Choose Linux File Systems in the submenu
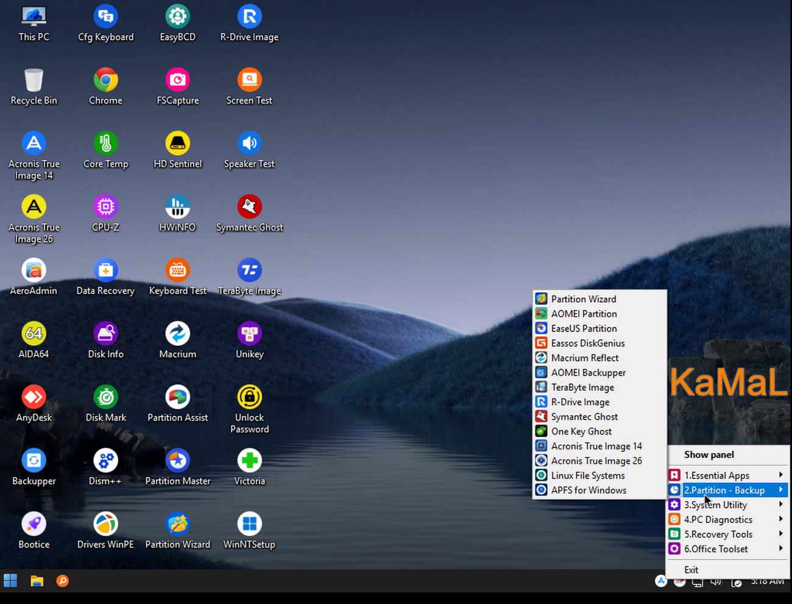Viewport: 792px width, 604px height. pyautogui.click(x=599, y=476)
